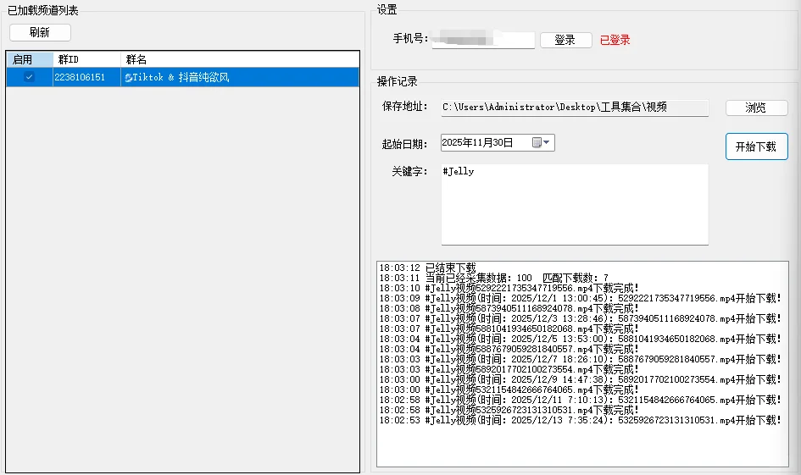Click the 开始下载 start download button
Screen dimensions: 801x475
click(756, 146)
